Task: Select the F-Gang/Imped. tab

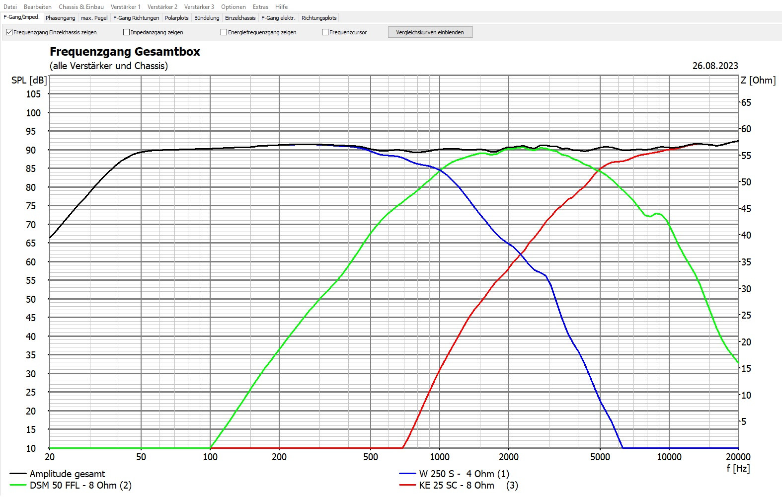Action: point(22,17)
